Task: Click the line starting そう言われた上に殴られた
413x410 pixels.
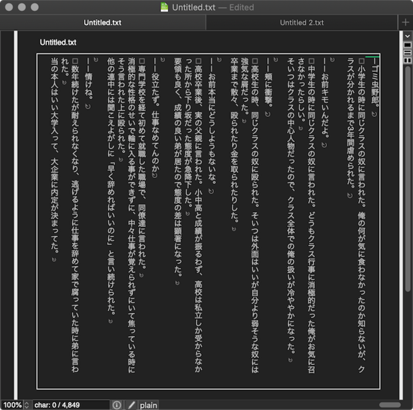Action: 121,110
